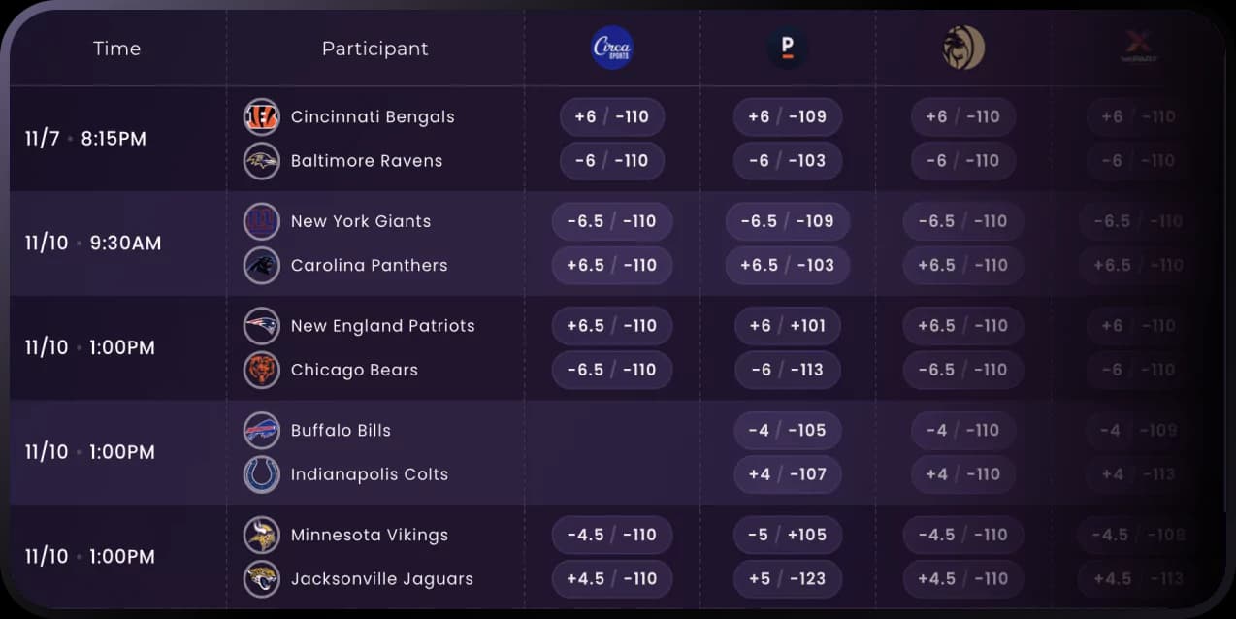Screen dimensions: 1236x619
Task: Select Jaguars +5 / -123 odds
Action: [x=787, y=579]
